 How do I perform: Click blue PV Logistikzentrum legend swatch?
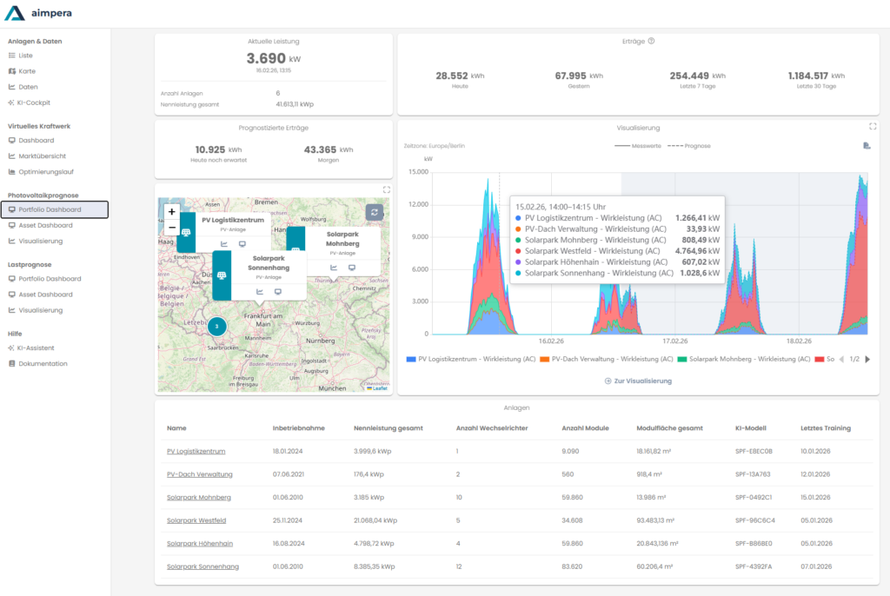[x=411, y=359]
